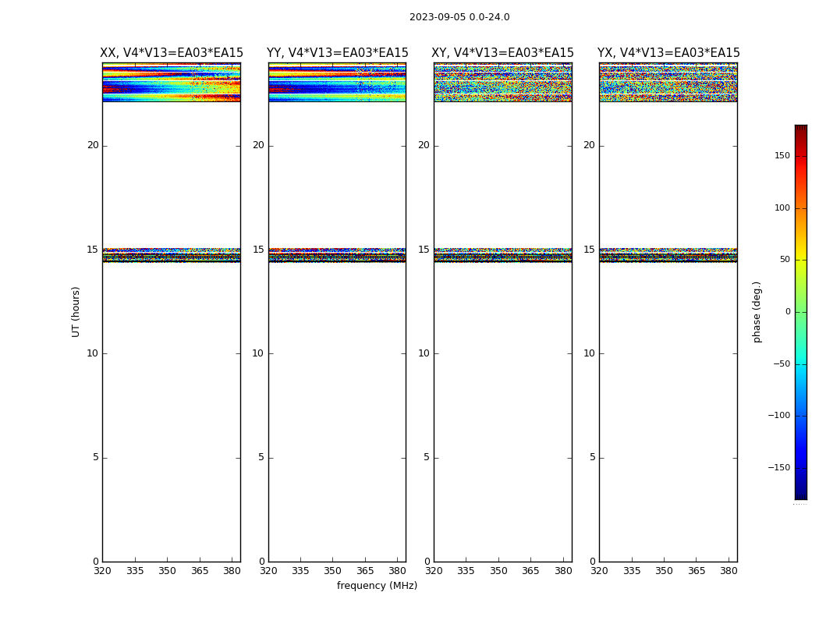
Task: Select the "YY, V4*V13=EA03*EA15" panel title
Action: tap(338, 53)
